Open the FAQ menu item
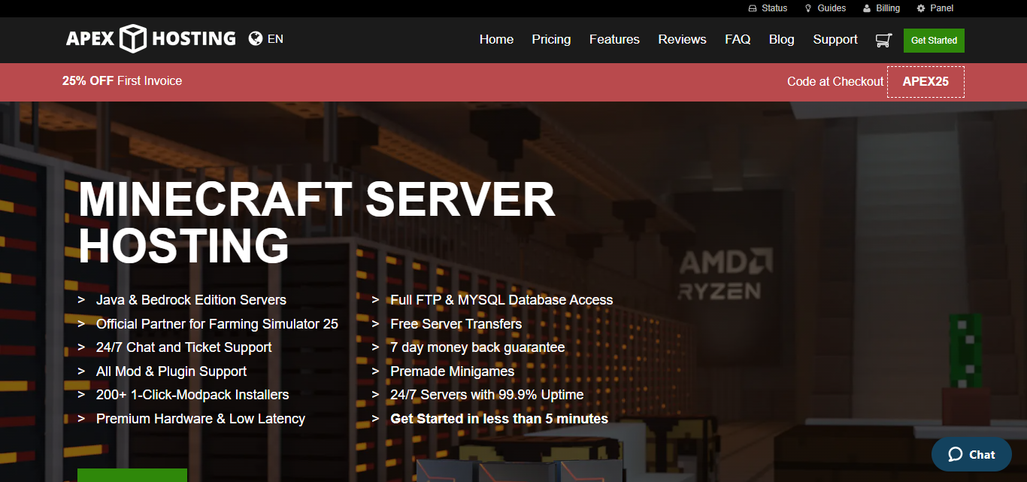The width and height of the screenshot is (1027, 482). pyautogui.click(x=738, y=40)
